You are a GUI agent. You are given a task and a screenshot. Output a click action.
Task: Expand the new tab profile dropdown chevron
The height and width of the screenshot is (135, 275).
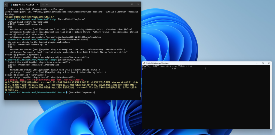[47, 5]
